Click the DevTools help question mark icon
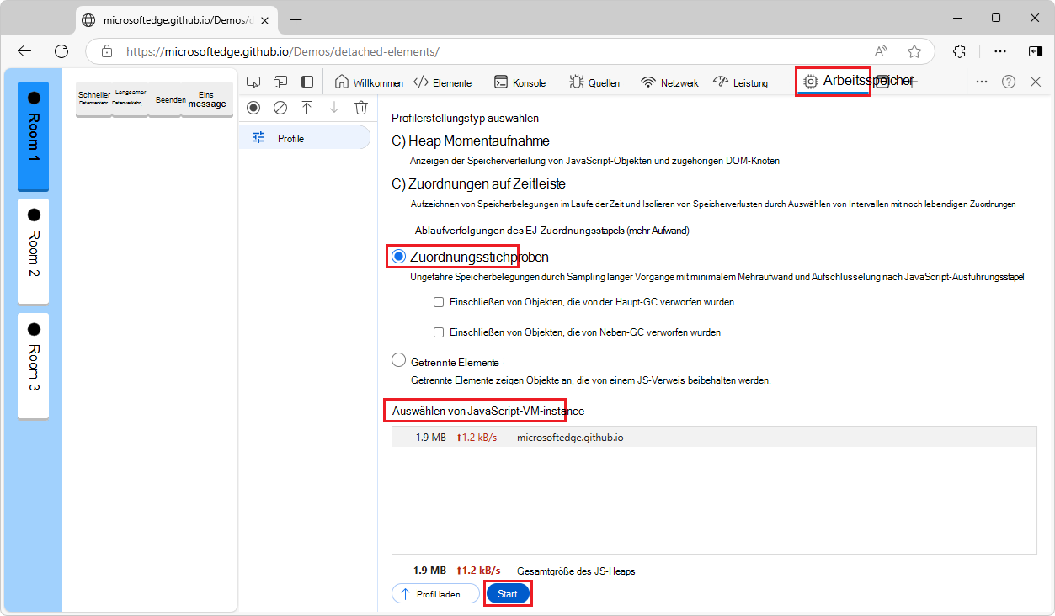 1008,82
